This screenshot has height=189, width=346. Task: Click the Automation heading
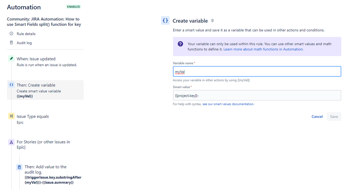(24, 7)
